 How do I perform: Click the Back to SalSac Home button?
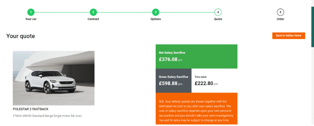click(x=289, y=36)
